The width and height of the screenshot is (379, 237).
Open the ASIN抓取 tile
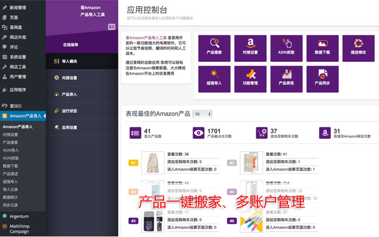pos(286,48)
